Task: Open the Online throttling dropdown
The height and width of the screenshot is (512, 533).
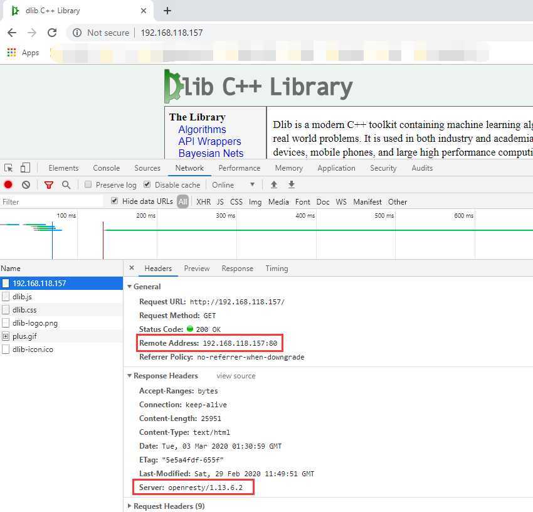Action: 233,184
